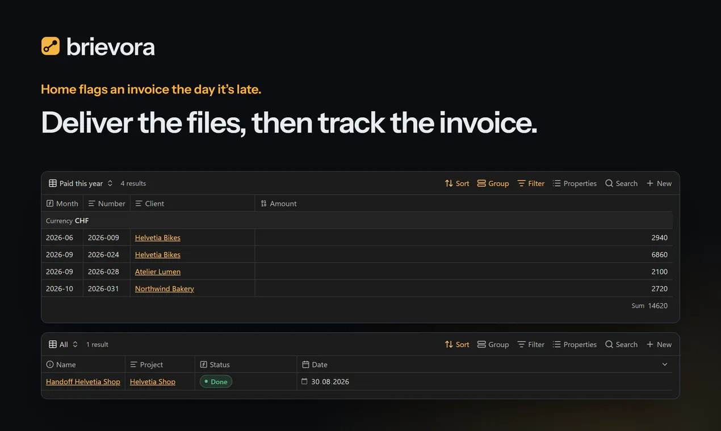721x431 pixels.
Task: Select the amount cell 6860
Action: tap(463, 255)
